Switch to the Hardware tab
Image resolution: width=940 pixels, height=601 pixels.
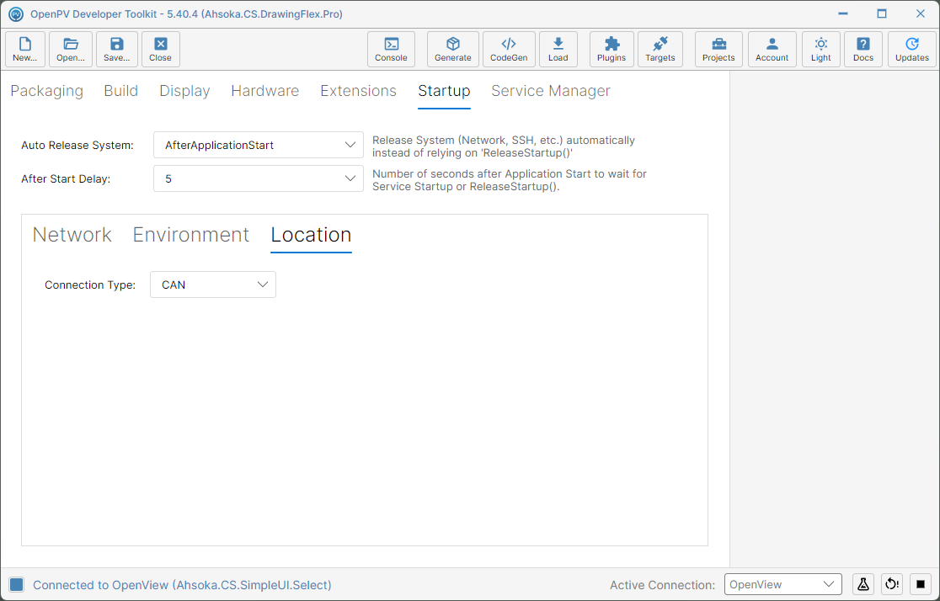[x=265, y=90]
